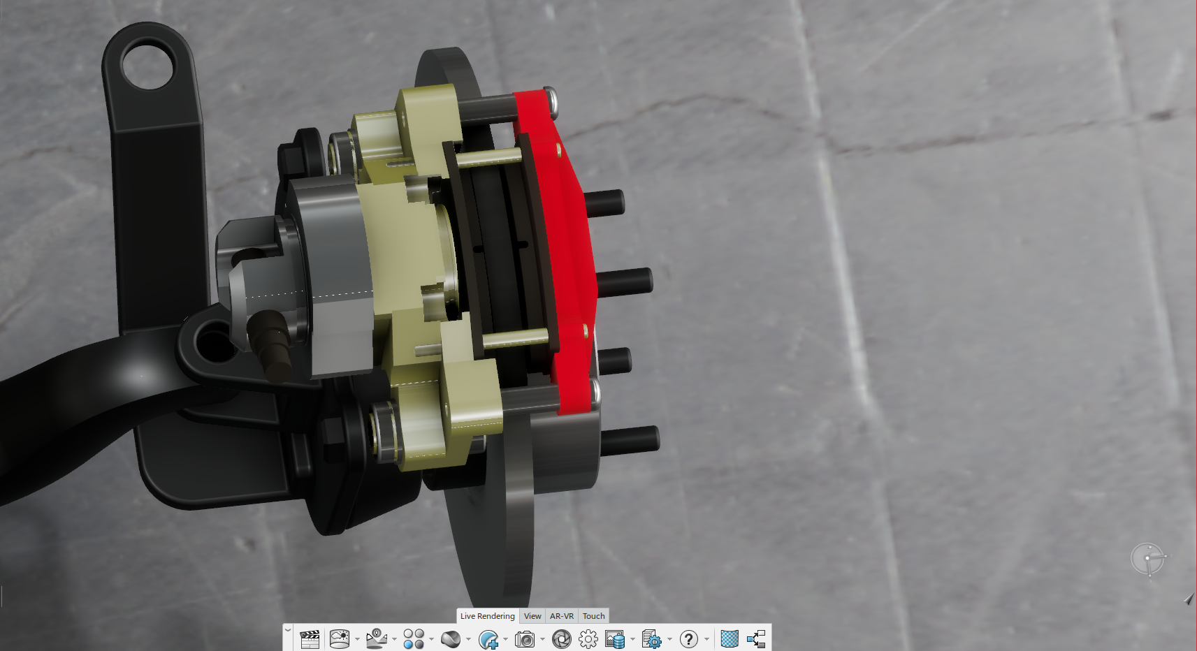Click the apply sticker icon
Viewport: 1197px width, 651px height.
(488, 639)
